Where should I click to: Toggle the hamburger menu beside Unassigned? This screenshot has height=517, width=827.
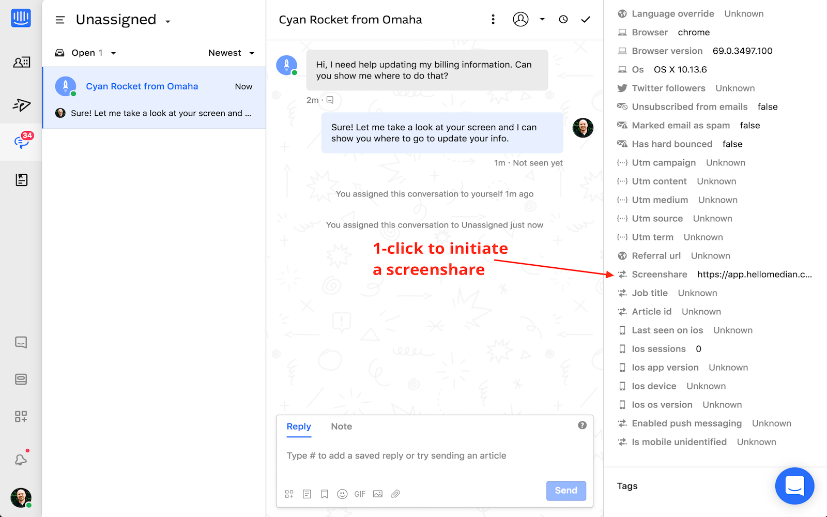tap(60, 20)
